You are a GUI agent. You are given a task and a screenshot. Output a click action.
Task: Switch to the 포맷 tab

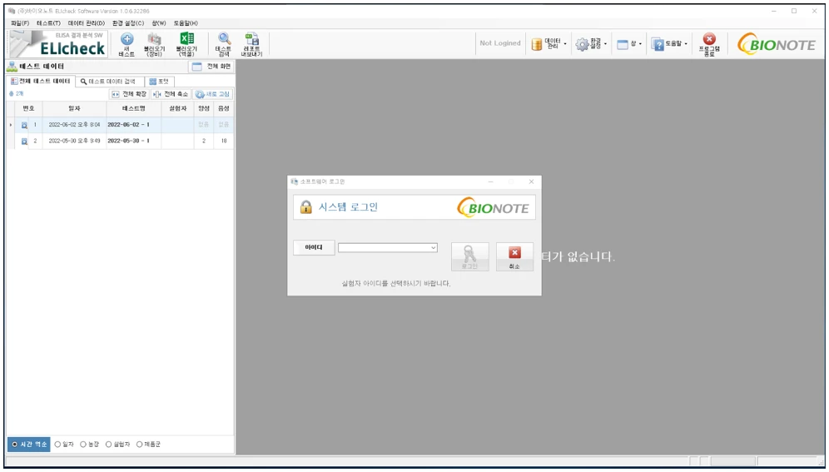point(159,82)
